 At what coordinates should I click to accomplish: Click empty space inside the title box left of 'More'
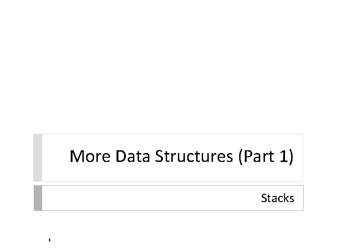click(55, 158)
